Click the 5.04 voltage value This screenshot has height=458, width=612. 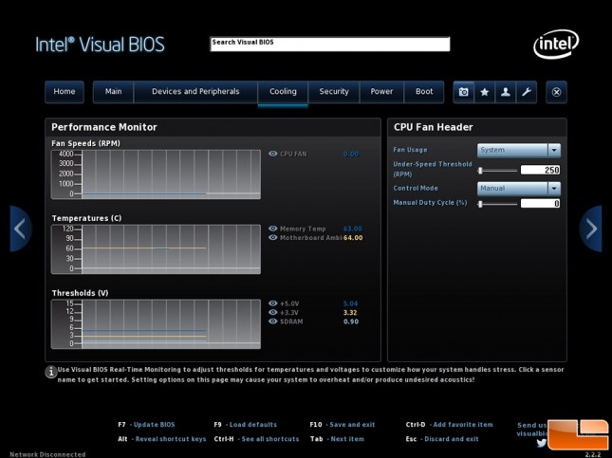click(350, 303)
